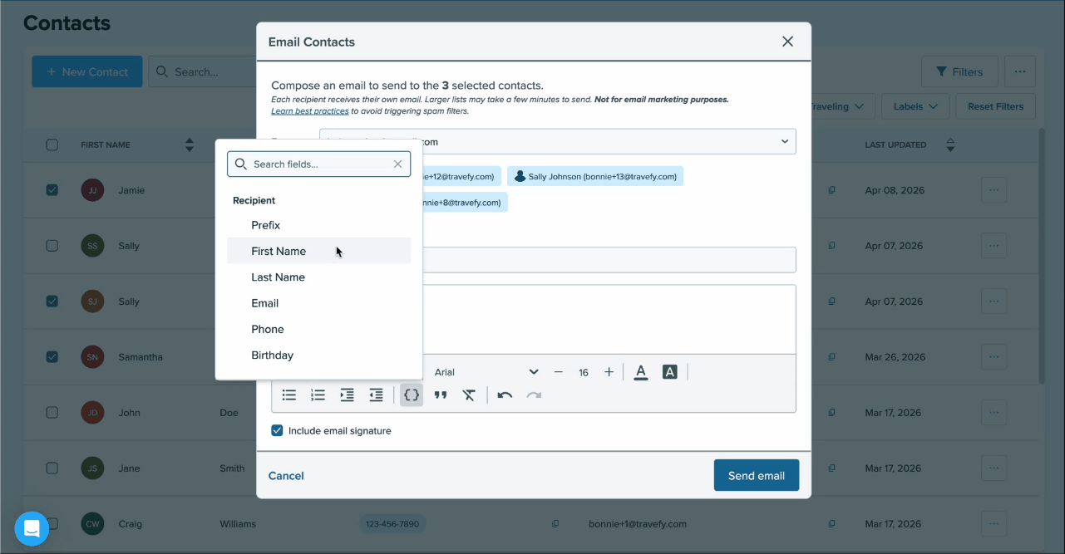Undo the last edit
The width and height of the screenshot is (1065, 554).
pyautogui.click(x=505, y=395)
